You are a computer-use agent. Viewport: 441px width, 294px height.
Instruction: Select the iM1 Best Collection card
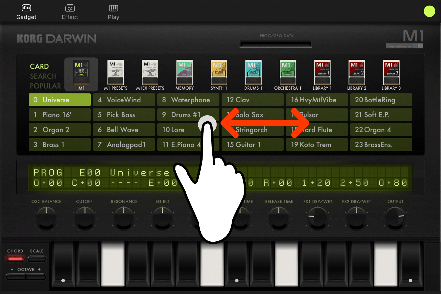[81, 75]
